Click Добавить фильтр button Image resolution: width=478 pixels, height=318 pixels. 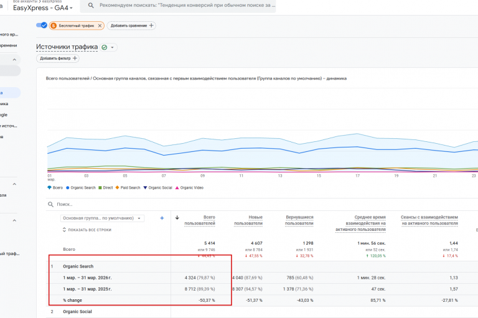point(58,58)
